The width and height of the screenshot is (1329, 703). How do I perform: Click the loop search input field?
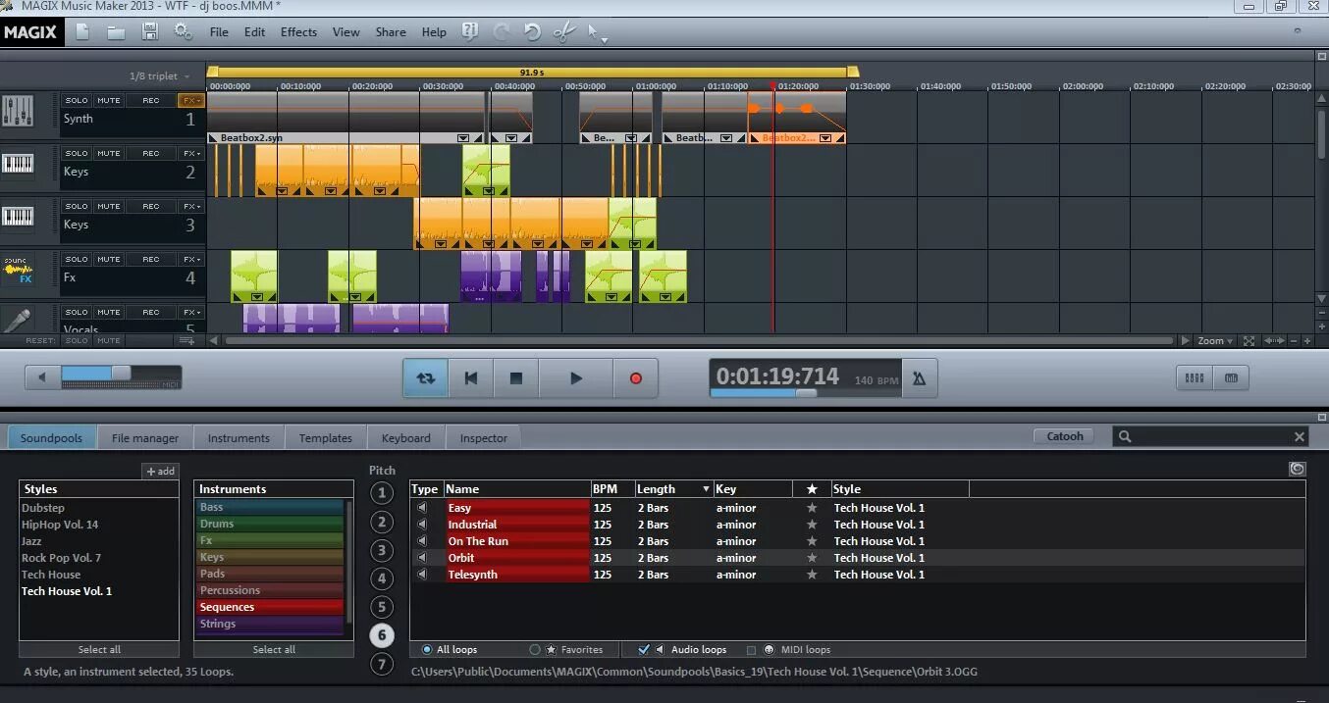click(x=1212, y=437)
